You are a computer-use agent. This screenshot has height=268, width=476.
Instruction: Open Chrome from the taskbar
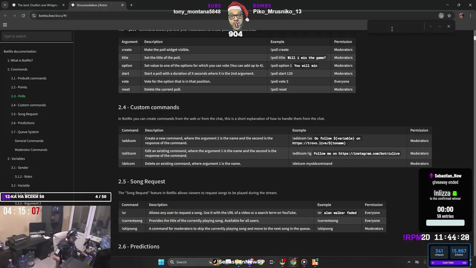click(x=293, y=262)
